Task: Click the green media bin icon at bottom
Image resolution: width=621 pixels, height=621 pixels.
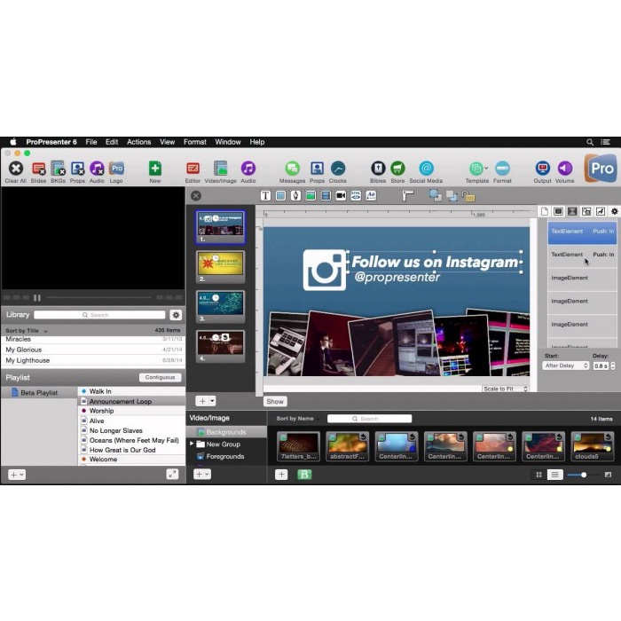Action: click(304, 475)
